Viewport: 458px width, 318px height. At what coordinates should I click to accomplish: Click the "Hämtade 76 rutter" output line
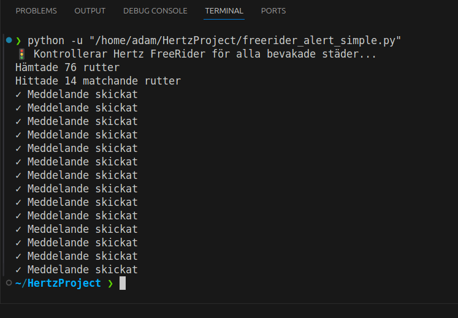point(67,67)
